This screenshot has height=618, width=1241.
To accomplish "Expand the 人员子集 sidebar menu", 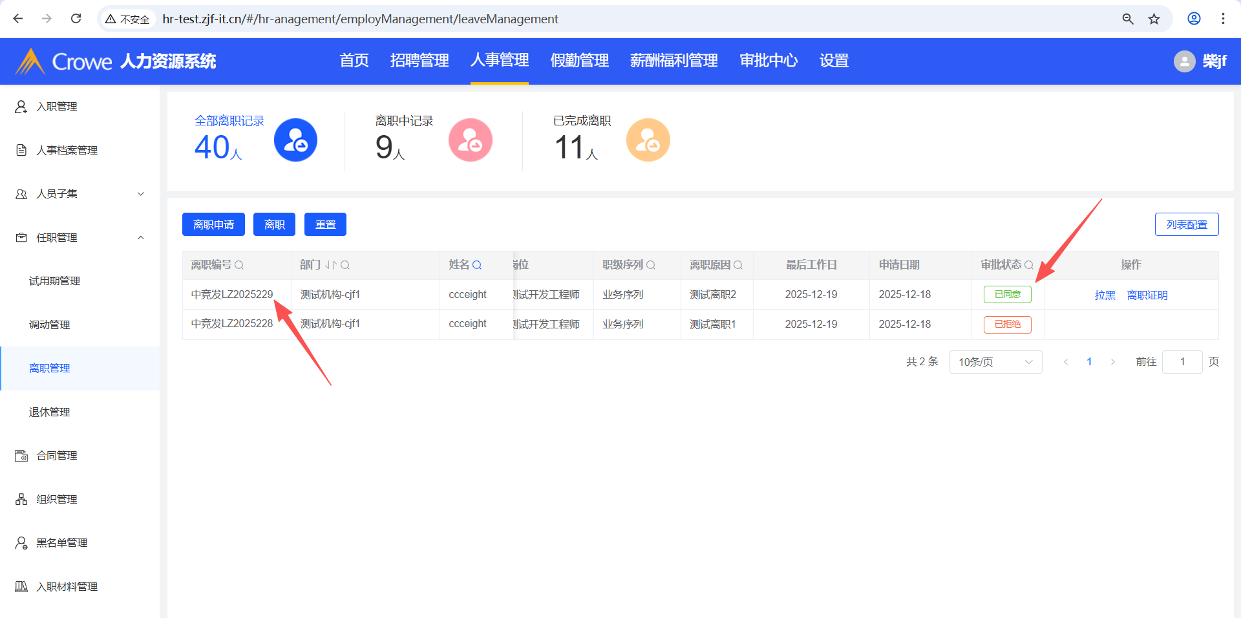I will (x=140, y=194).
